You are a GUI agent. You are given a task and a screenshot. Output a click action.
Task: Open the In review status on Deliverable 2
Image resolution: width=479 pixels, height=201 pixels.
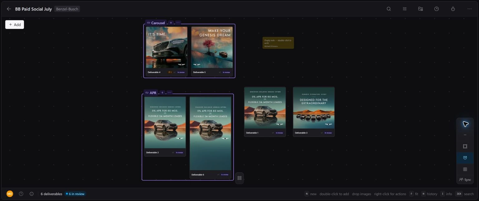pos(179,153)
